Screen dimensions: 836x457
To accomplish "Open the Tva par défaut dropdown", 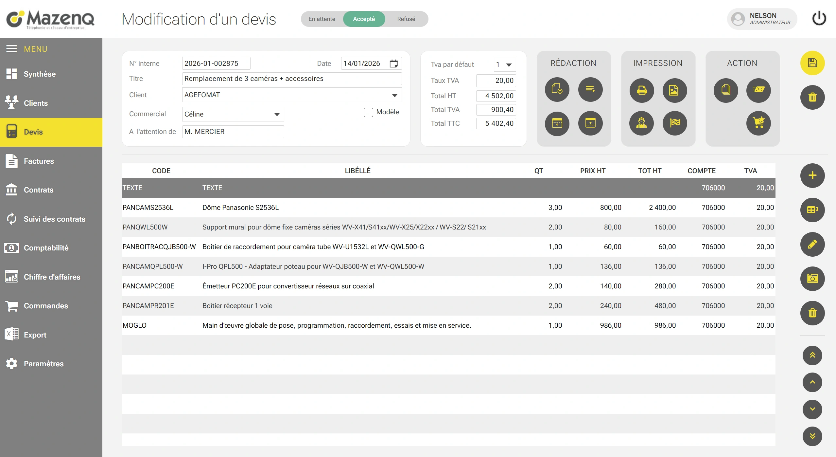I will click(505, 64).
